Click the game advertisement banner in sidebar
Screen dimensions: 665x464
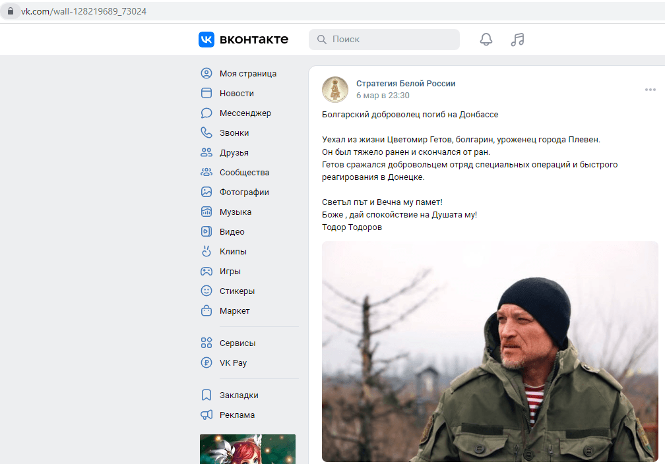(247, 449)
